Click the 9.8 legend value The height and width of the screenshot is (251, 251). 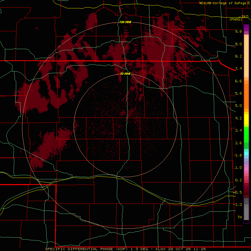pos(238,31)
